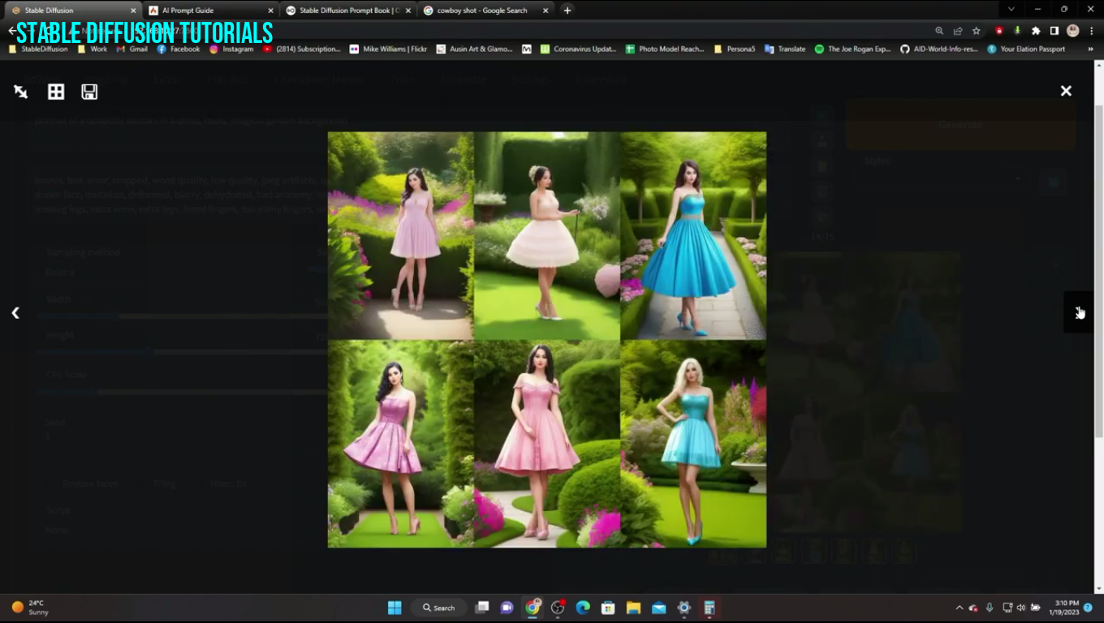The width and height of the screenshot is (1104, 623).
Task: Bookmark this page with the star icon
Action: click(977, 31)
